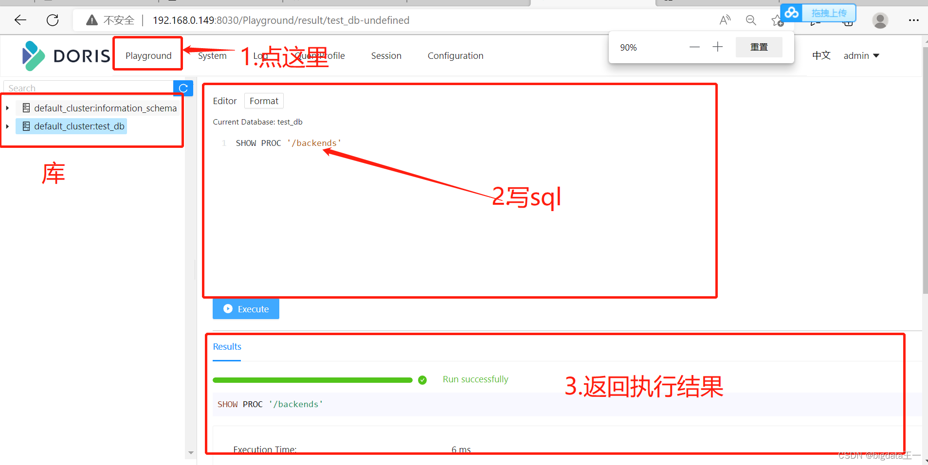Click the Current Database: test_db label
The height and width of the screenshot is (465, 928).
pos(257,122)
